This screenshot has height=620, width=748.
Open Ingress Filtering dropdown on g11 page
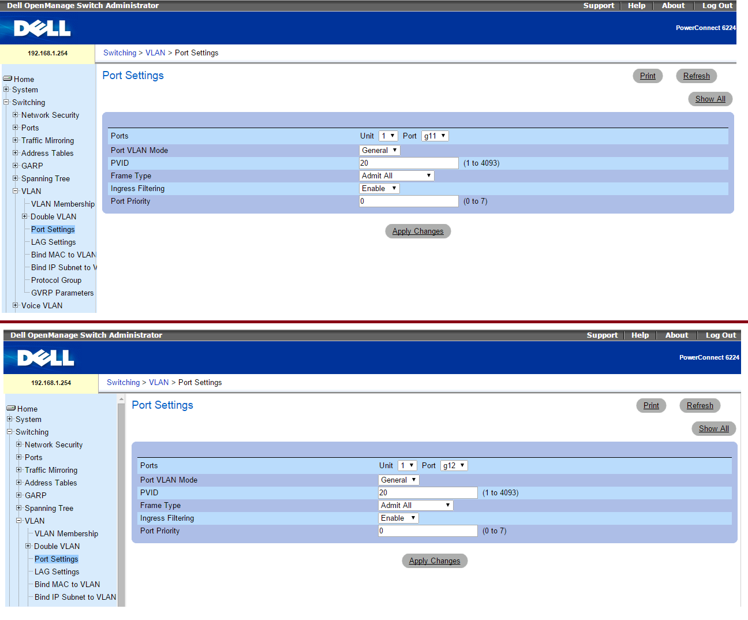379,189
